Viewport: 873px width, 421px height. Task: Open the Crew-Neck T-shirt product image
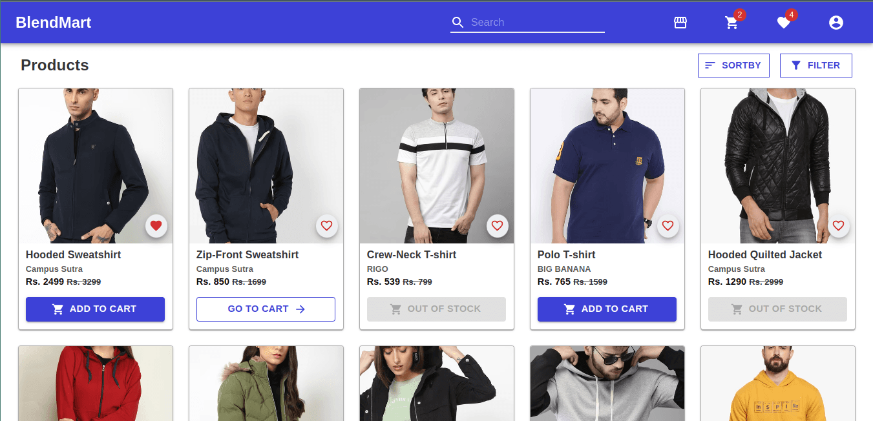[437, 166]
